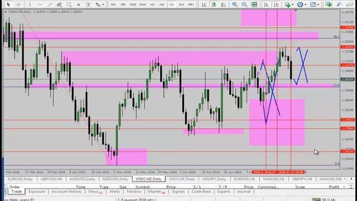The image size is (357, 201).
Task: Switch chart to Line Chart mode
Action: point(224,4)
